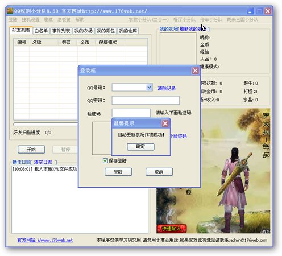282x256 pixels.
Task: Open the 刷草 menu
Action: pos(48,19)
